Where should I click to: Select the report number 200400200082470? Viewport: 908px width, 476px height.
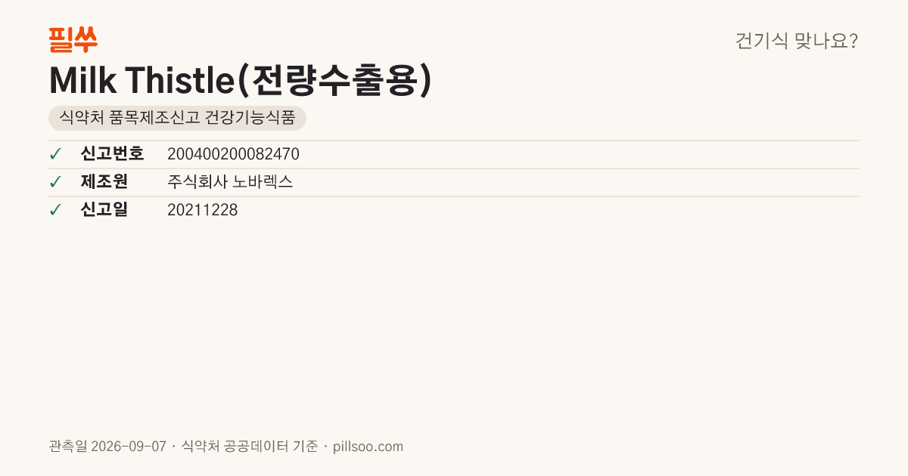[x=233, y=154]
